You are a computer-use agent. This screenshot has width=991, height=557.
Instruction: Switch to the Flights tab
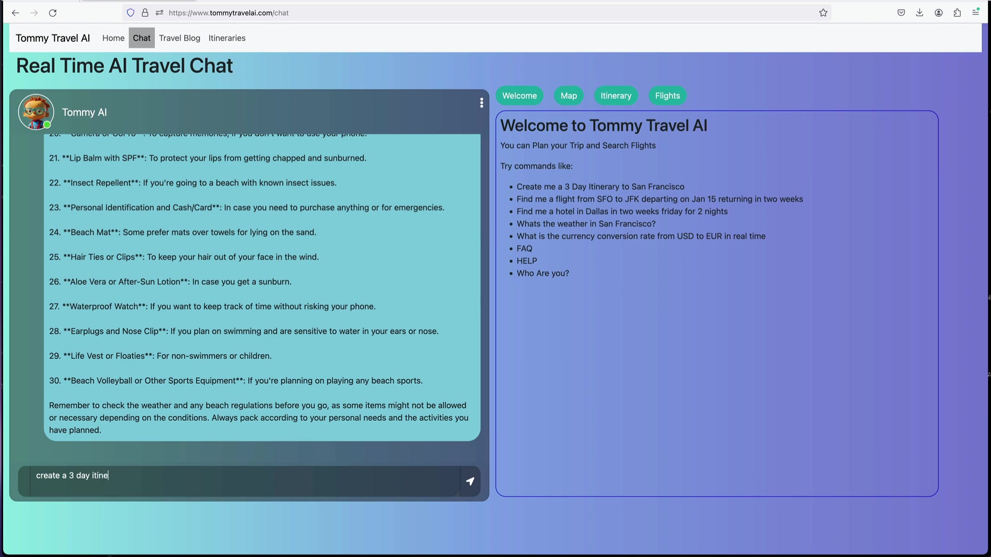tap(667, 96)
